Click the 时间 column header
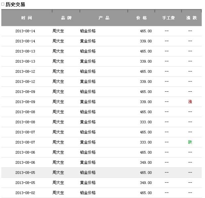205x198 pixels. 27,18
